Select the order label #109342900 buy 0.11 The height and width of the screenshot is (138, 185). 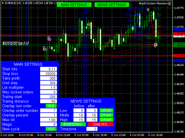16,42
